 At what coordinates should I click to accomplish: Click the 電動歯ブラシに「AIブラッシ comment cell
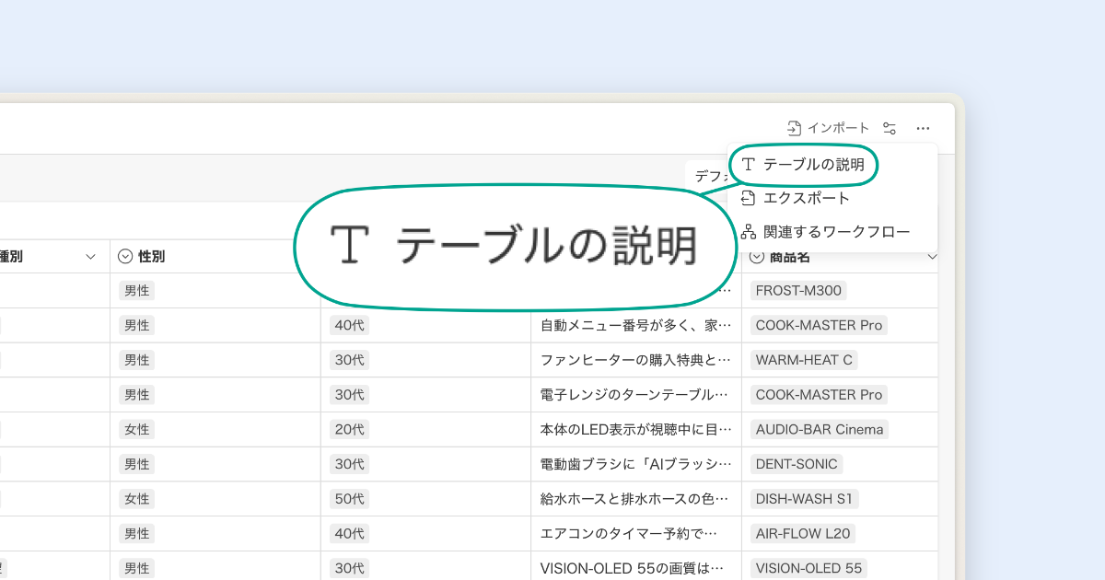click(x=636, y=464)
